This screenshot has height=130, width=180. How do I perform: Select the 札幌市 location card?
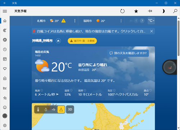(x=55, y=21)
